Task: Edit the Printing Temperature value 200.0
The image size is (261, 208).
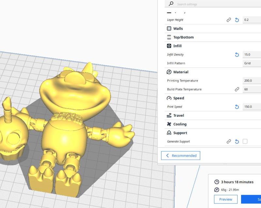Action: point(252,81)
